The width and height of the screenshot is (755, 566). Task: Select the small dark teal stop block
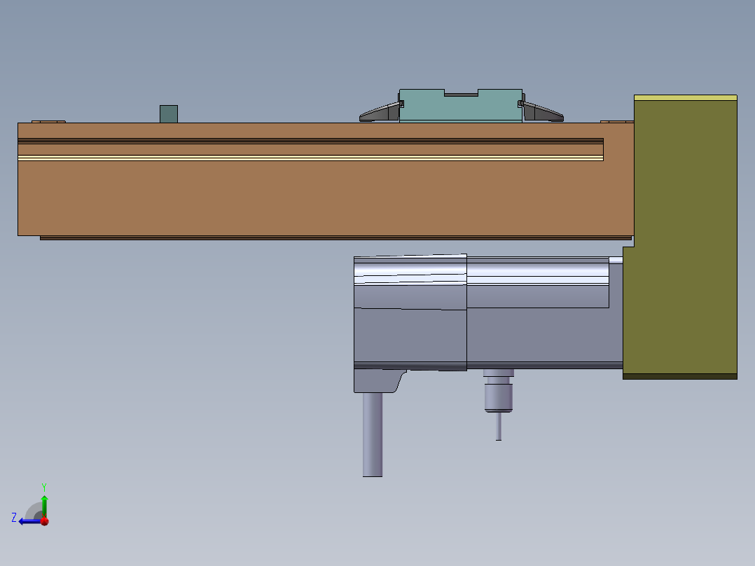coord(169,114)
